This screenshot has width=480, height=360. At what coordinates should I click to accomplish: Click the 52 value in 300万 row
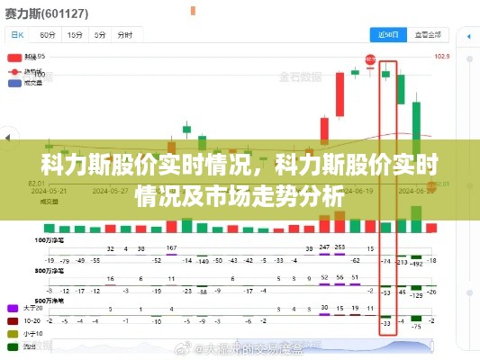point(324,277)
